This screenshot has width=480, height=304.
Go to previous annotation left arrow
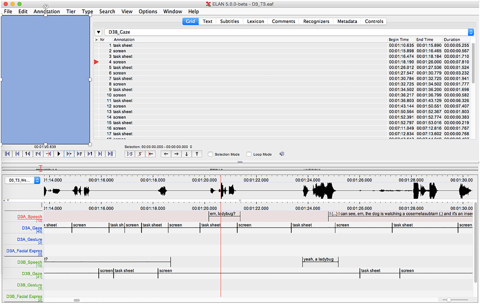pos(166,154)
